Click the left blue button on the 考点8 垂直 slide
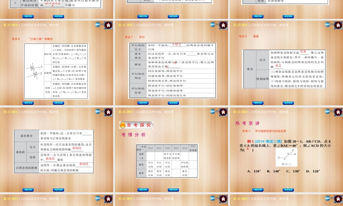Screen dimensions: 343x206 click(258, 103)
